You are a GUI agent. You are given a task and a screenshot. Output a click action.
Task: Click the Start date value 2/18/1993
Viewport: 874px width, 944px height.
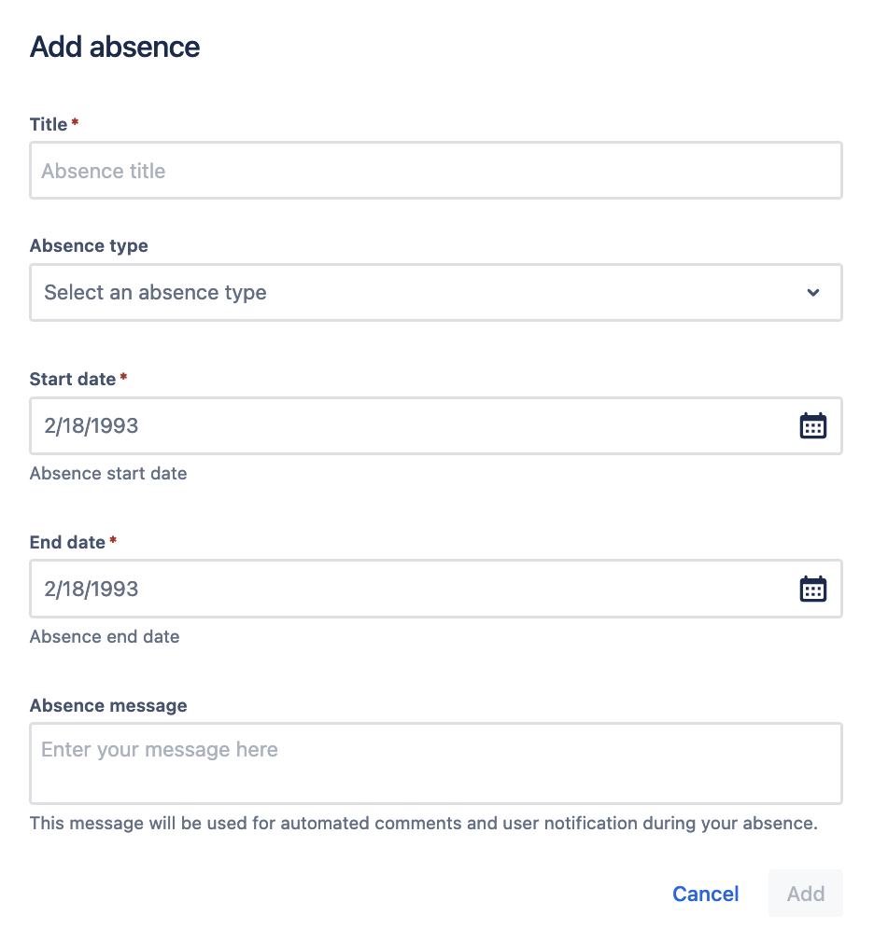point(92,426)
